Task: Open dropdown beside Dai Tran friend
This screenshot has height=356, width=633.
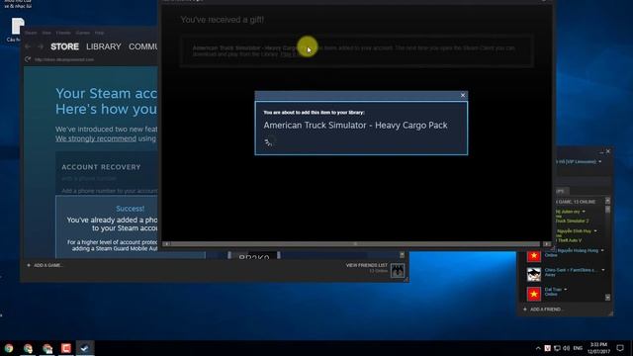Action: 565,290
